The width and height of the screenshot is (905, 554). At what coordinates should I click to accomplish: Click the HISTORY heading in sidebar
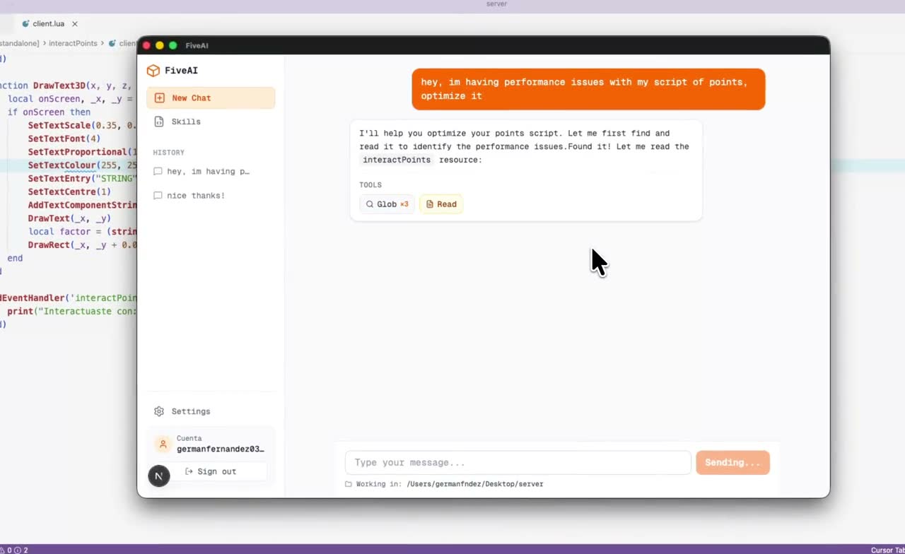(169, 153)
